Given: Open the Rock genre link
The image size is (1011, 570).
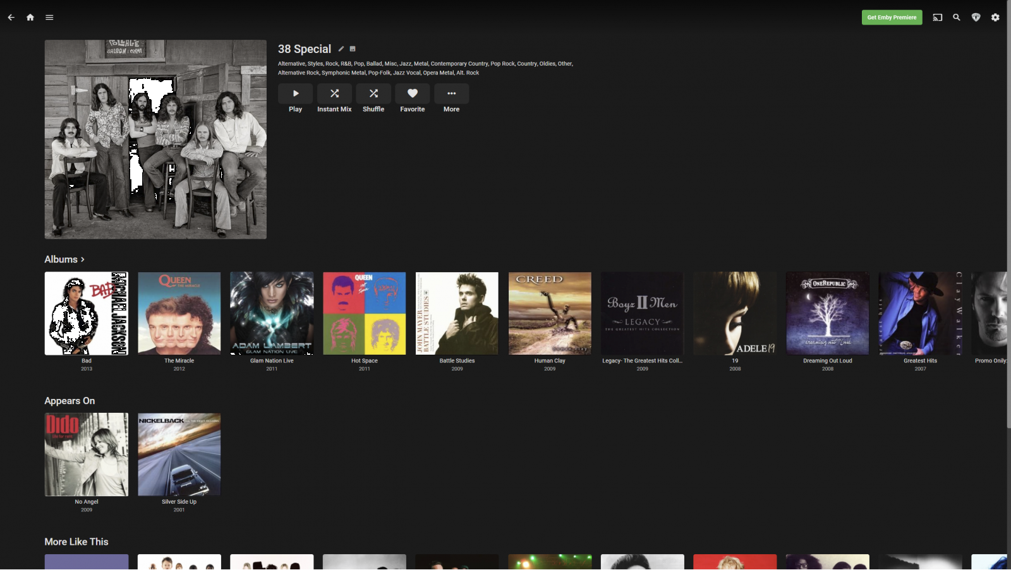Looking at the screenshot, I should [x=331, y=63].
